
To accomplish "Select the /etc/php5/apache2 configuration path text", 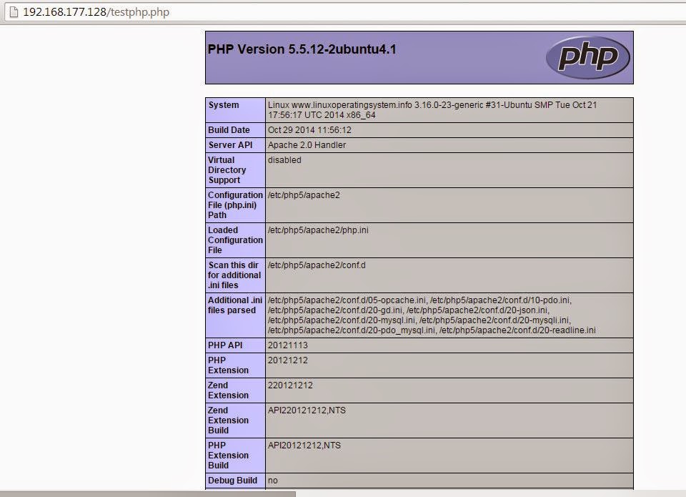I will click(x=303, y=195).
